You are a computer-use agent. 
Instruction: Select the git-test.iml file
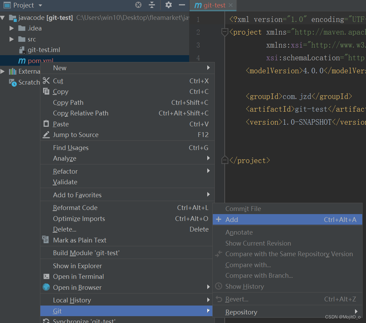(44, 50)
